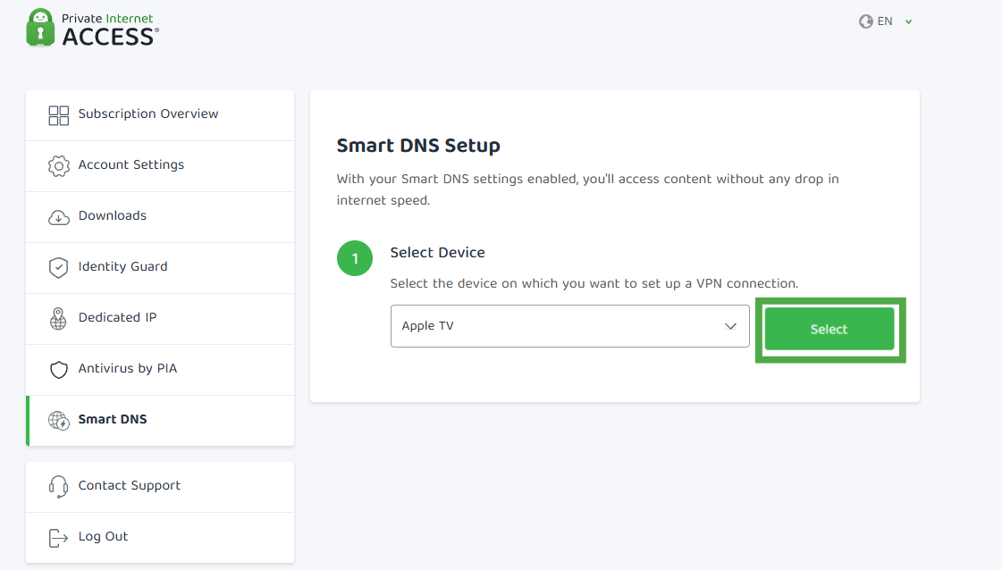Click the Contact Support headset icon
The width and height of the screenshot is (1002, 570).
coord(58,487)
